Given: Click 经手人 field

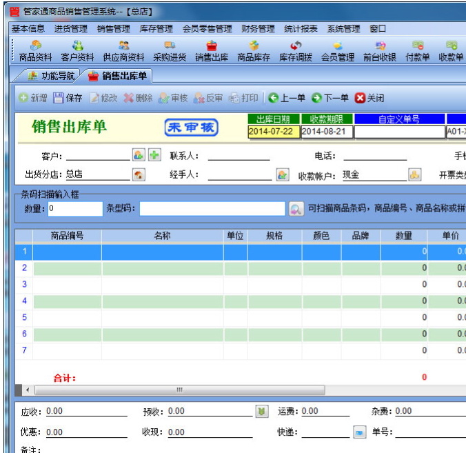Looking at the screenshot, I should coord(240,174).
